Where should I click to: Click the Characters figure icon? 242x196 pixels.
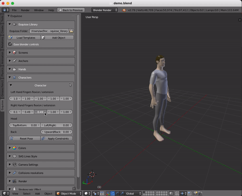(x=15, y=77)
